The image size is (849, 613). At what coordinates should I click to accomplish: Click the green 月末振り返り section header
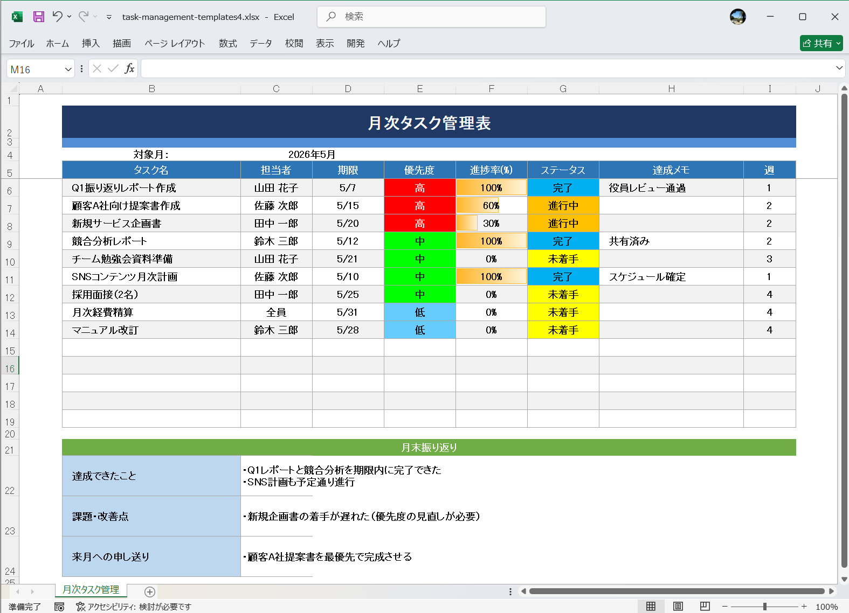(429, 447)
